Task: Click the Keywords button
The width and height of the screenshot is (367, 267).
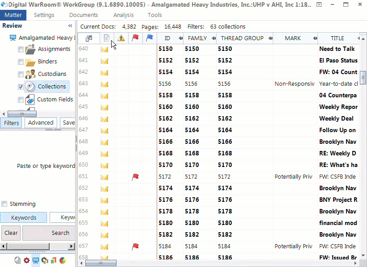Action: pos(24,217)
